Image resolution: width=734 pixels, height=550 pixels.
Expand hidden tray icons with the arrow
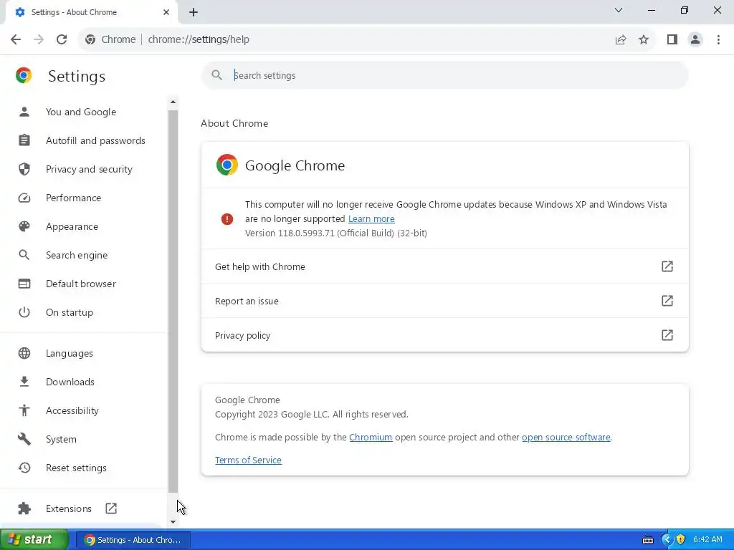(667, 540)
